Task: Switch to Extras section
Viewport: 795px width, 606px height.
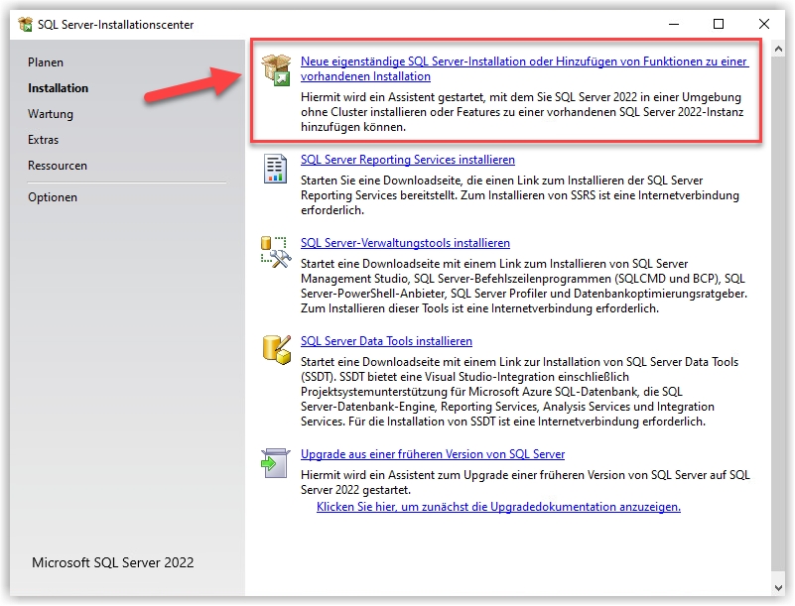Action: point(43,140)
